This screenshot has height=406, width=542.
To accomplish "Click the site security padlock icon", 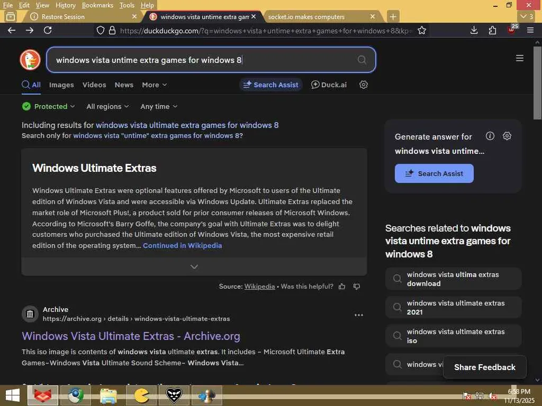I will tap(112, 30).
